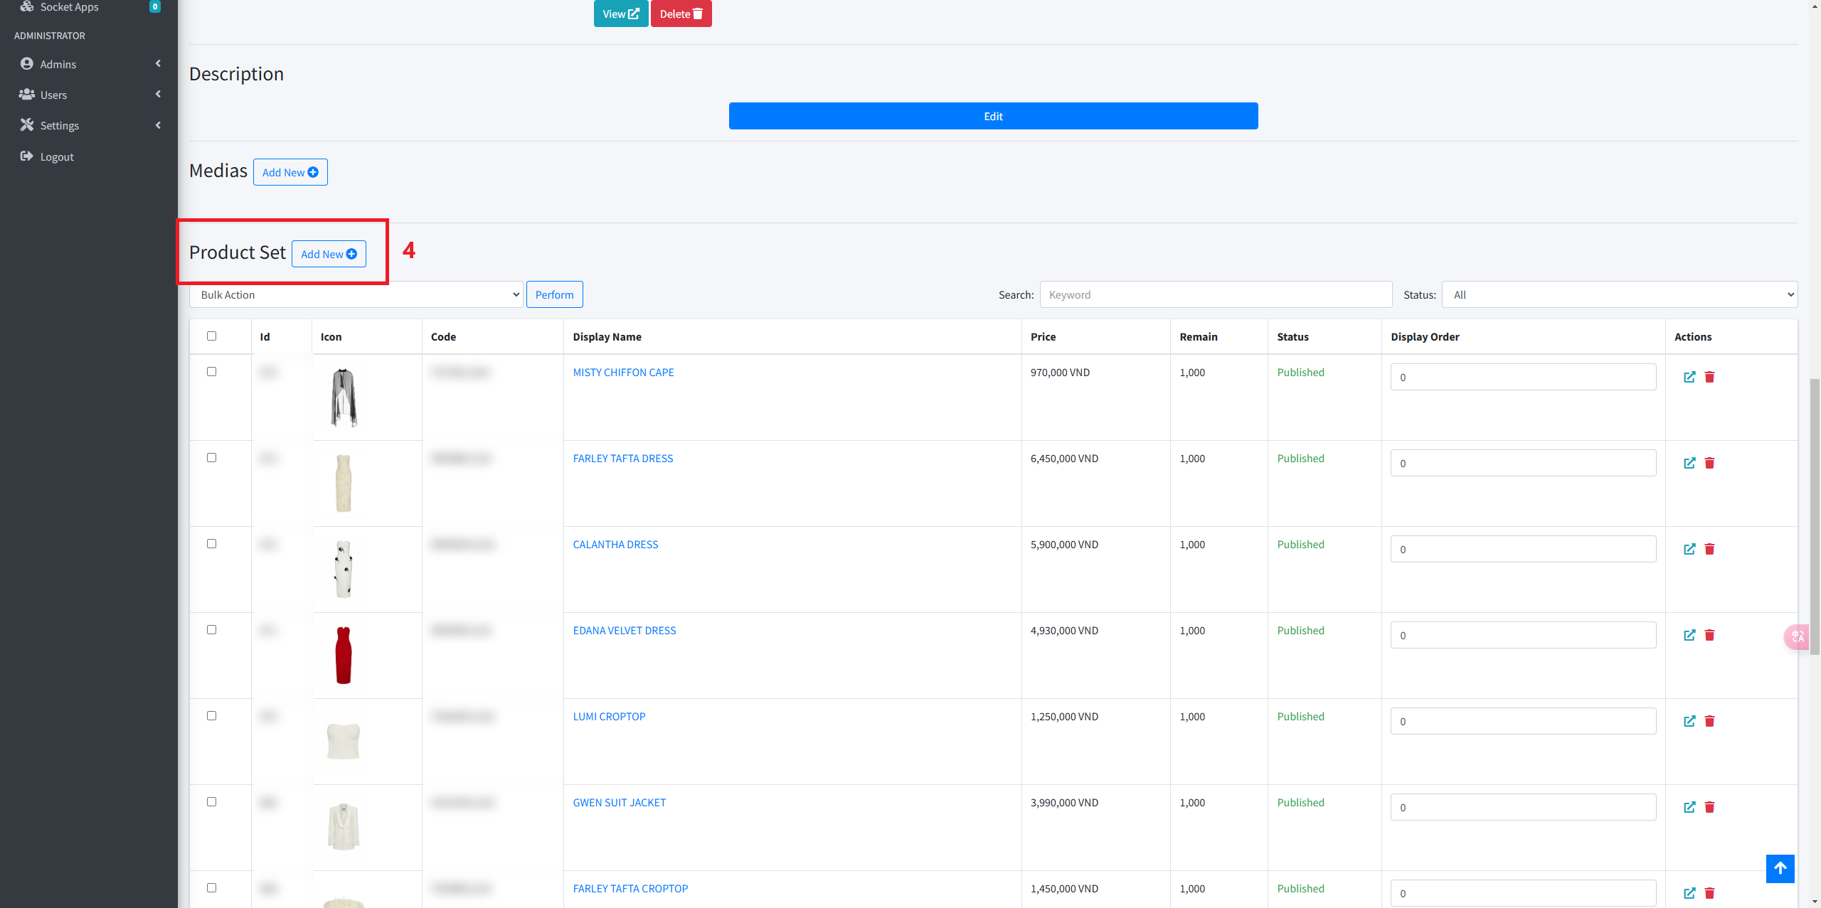
Task: Open the CALANTHA DRESS link
Action: click(615, 545)
